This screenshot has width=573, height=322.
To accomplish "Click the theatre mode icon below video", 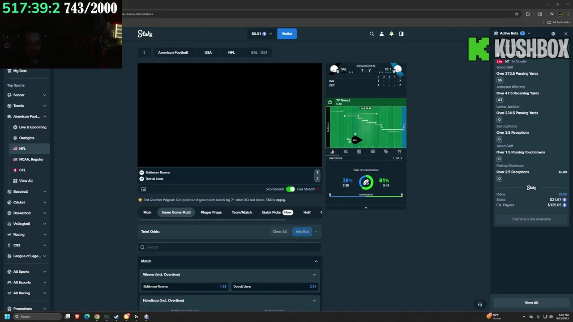I will (x=143, y=189).
